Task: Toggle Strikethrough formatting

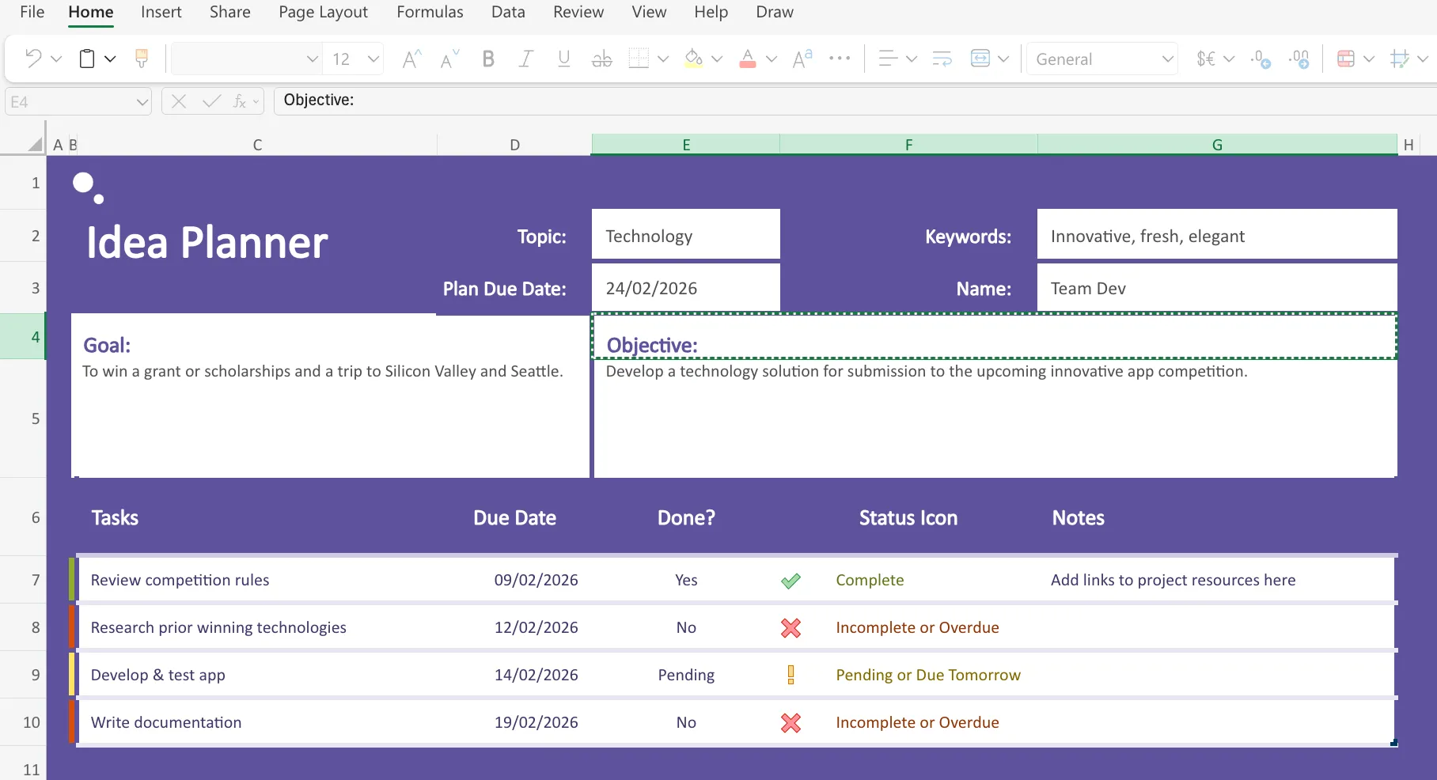Action: (x=602, y=59)
